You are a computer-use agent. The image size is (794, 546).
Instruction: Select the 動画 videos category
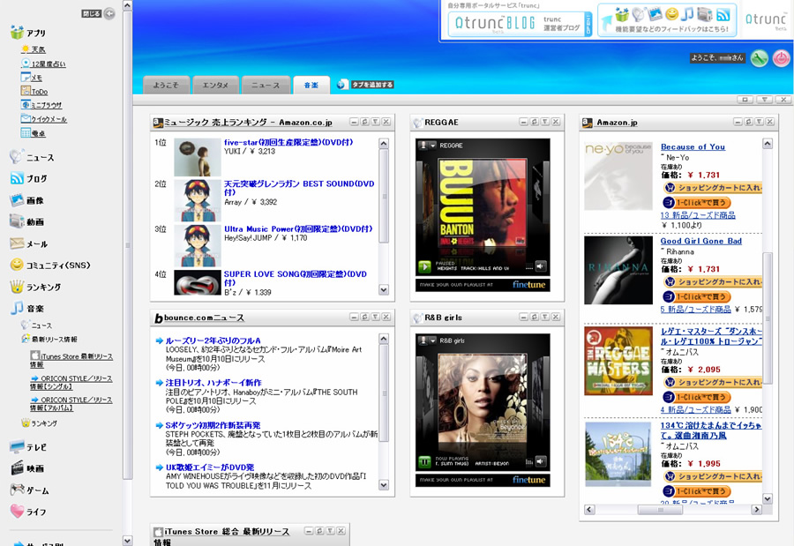26,221
